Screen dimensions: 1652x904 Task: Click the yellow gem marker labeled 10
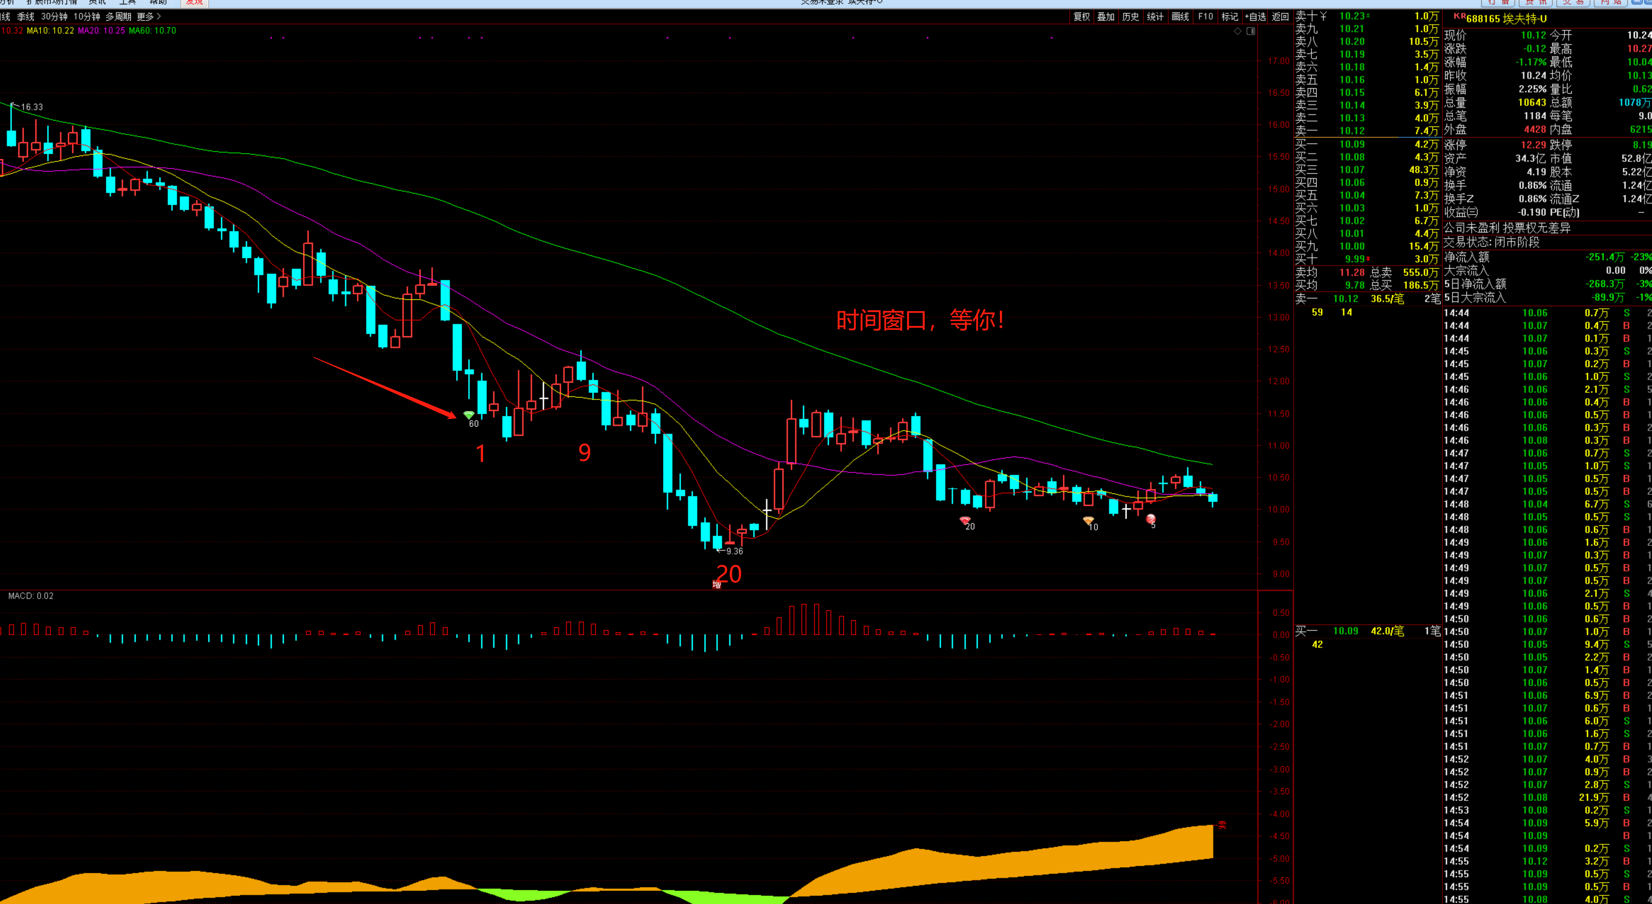(1088, 520)
